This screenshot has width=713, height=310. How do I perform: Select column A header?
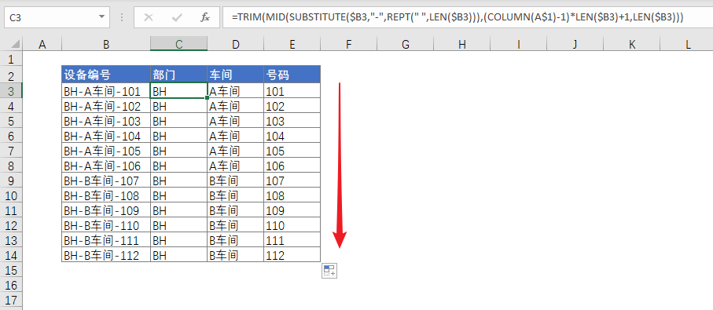42,44
